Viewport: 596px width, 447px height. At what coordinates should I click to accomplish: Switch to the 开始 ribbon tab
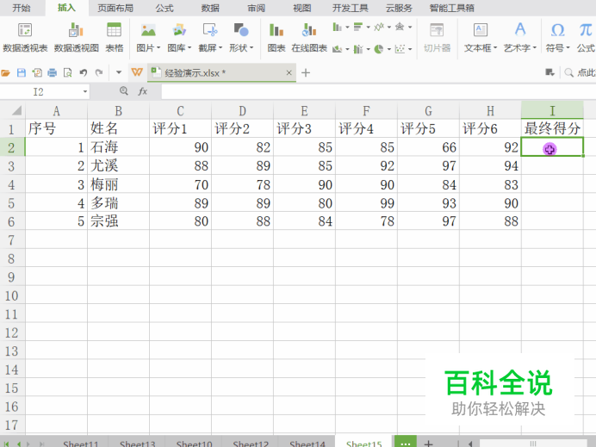pos(21,8)
